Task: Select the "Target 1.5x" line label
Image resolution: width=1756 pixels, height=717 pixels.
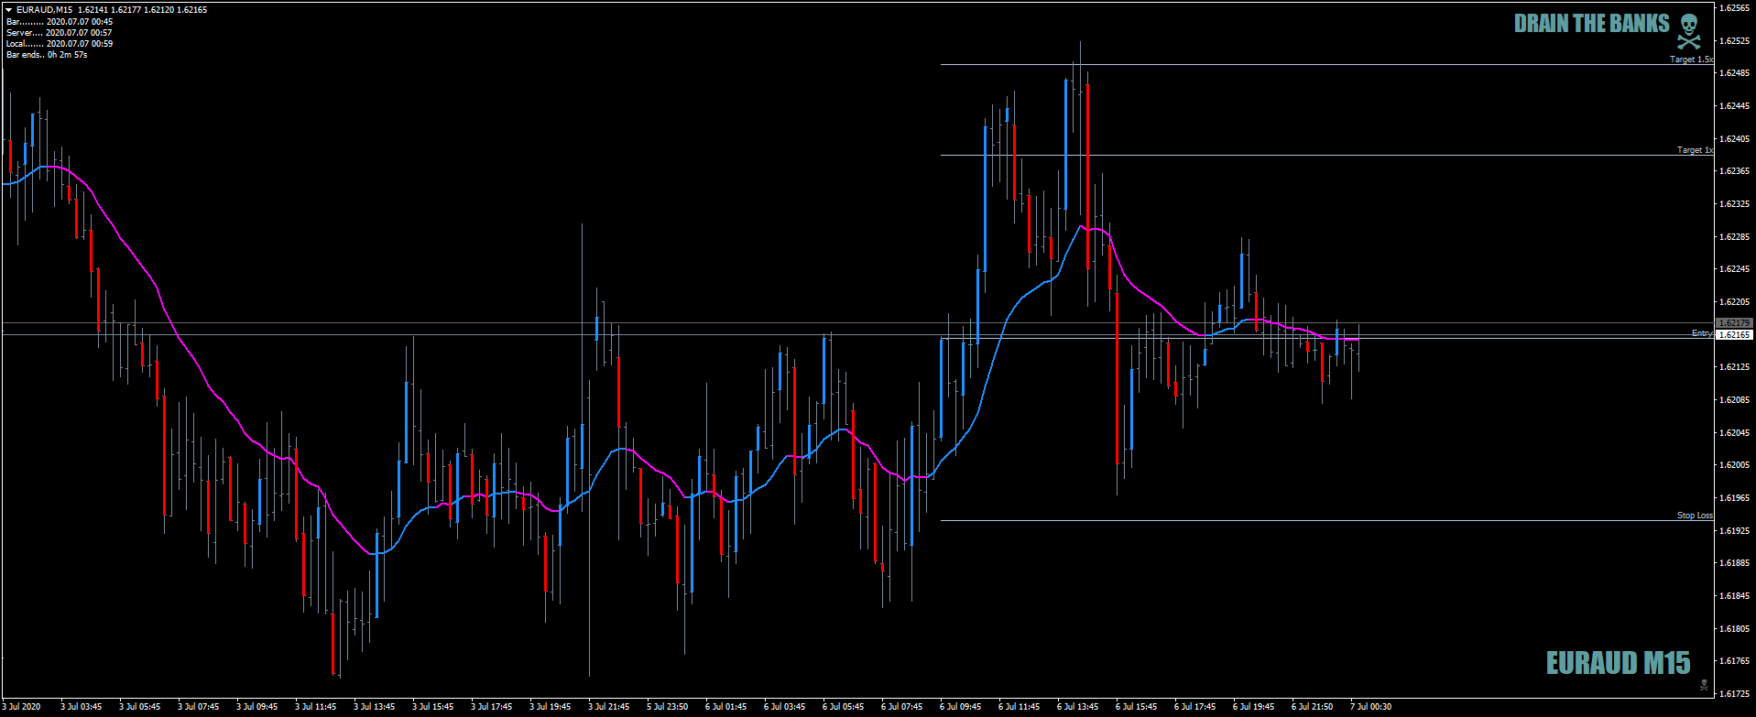Action: point(1691,60)
